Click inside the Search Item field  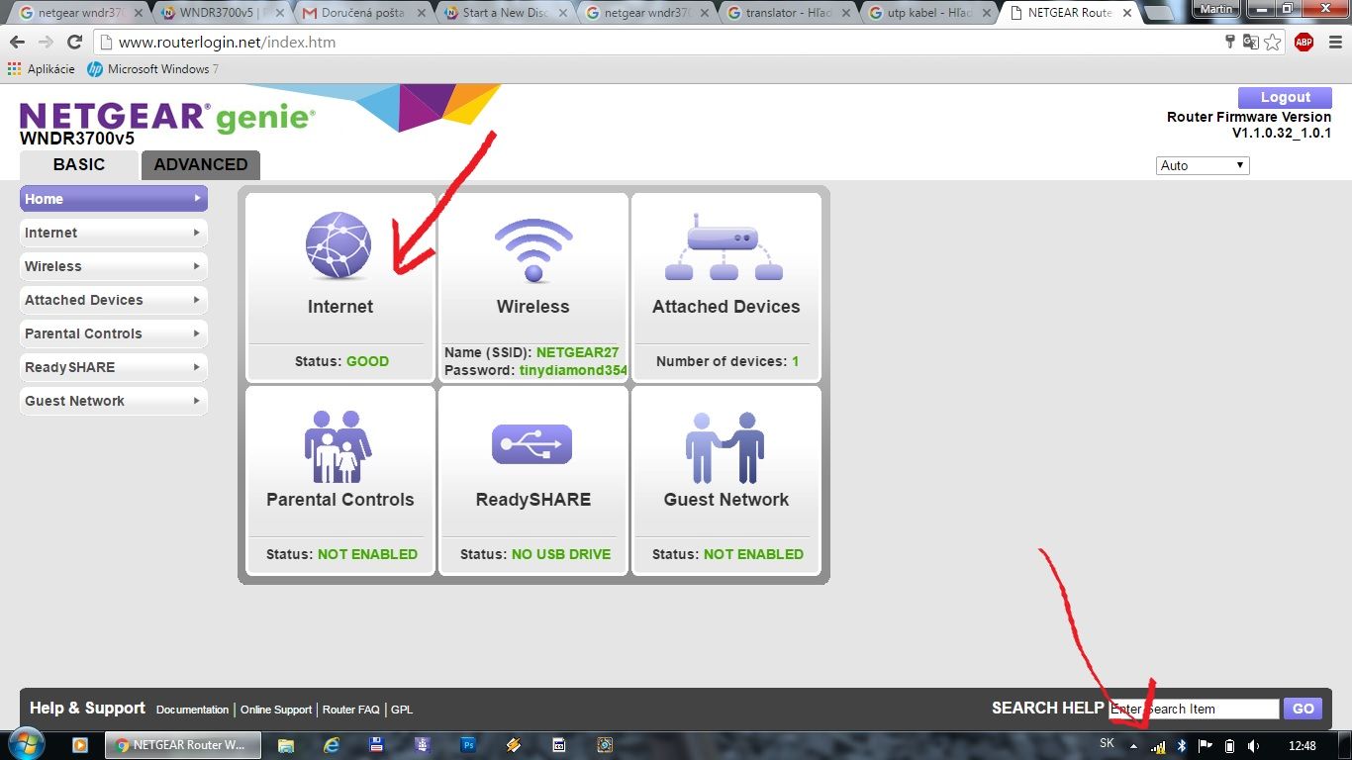1193,708
